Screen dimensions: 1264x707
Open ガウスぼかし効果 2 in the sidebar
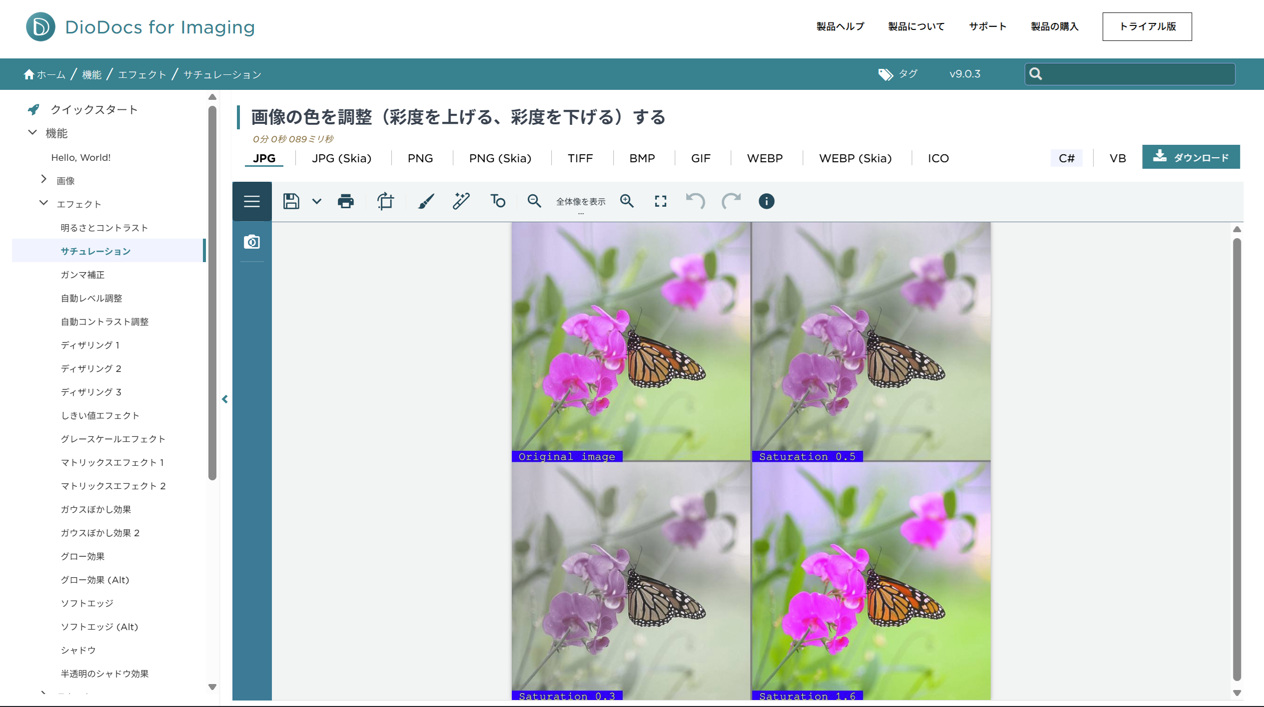coord(100,533)
